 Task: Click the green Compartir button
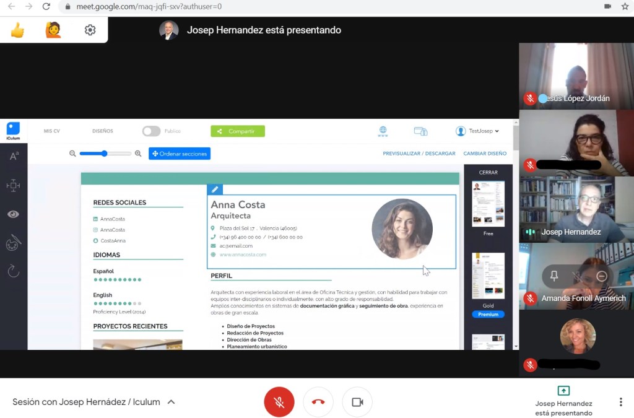(x=238, y=131)
